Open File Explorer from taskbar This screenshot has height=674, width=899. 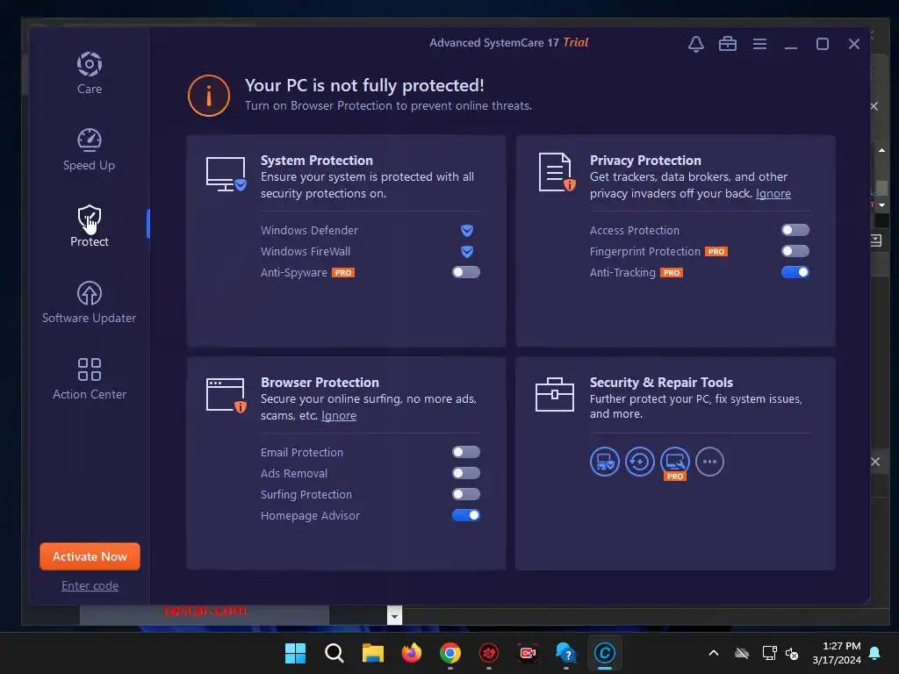pyautogui.click(x=372, y=653)
